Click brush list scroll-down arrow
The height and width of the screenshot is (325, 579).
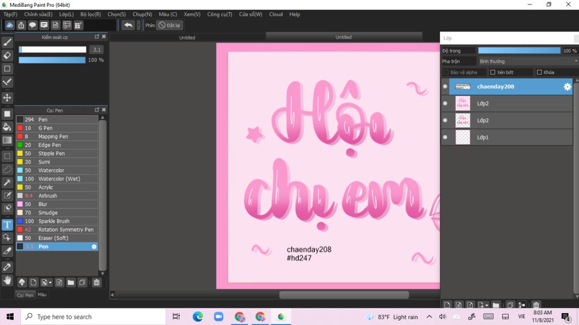[102, 274]
